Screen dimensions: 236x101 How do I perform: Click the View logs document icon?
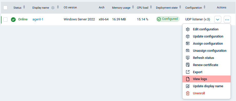click(188, 79)
